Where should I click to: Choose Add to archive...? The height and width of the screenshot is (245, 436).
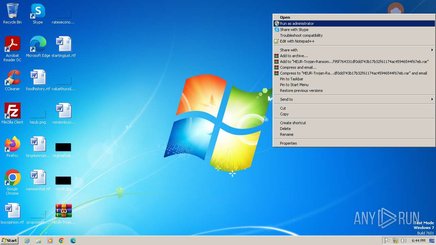pyautogui.click(x=354, y=56)
